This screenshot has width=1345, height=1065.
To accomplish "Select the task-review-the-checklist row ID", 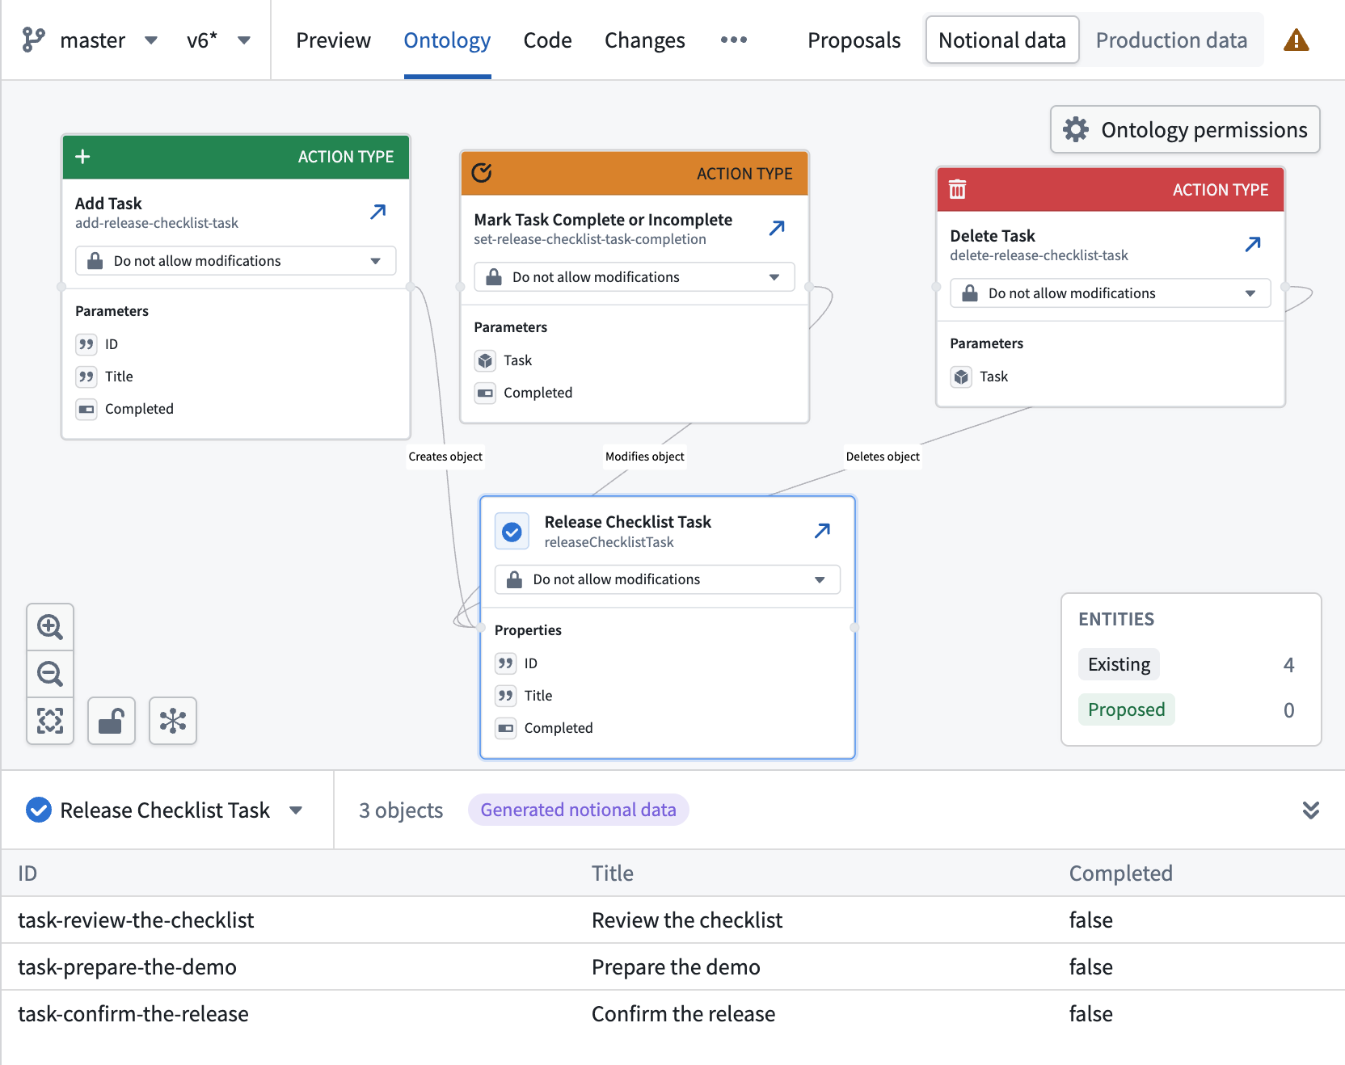I will click(x=136, y=920).
